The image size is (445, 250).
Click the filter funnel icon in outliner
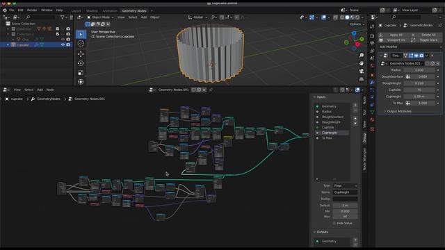click(62, 17)
